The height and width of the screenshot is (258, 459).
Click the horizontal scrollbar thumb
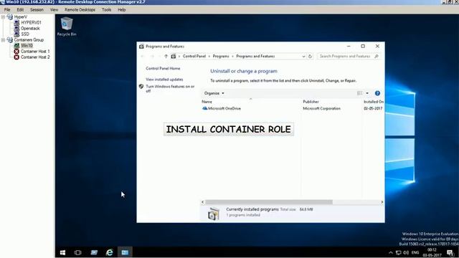(x=269, y=202)
